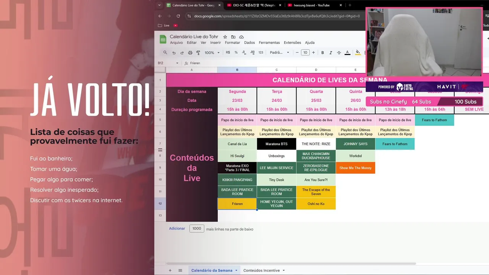Open the name box B12 dropdown

[x=177, y=63]
